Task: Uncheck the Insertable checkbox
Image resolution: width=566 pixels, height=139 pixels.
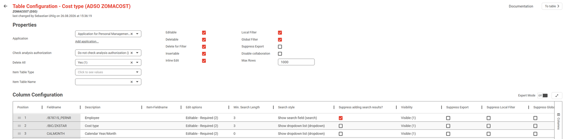Action: click(x=204, y=54)
